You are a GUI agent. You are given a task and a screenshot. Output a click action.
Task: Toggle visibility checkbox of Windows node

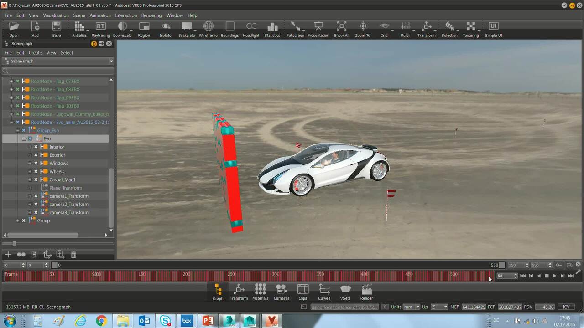point(36,163)
